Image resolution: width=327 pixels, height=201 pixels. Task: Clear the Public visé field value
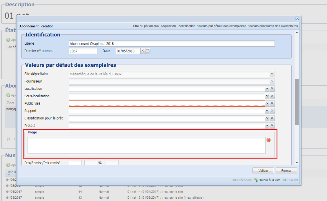tap(272, 103)
